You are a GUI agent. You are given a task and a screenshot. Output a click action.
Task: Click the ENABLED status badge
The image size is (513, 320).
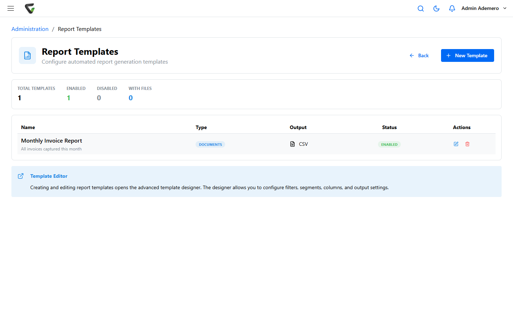click(x=389, y=144)
